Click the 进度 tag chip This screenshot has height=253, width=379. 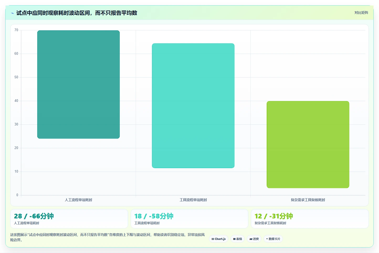254,239
